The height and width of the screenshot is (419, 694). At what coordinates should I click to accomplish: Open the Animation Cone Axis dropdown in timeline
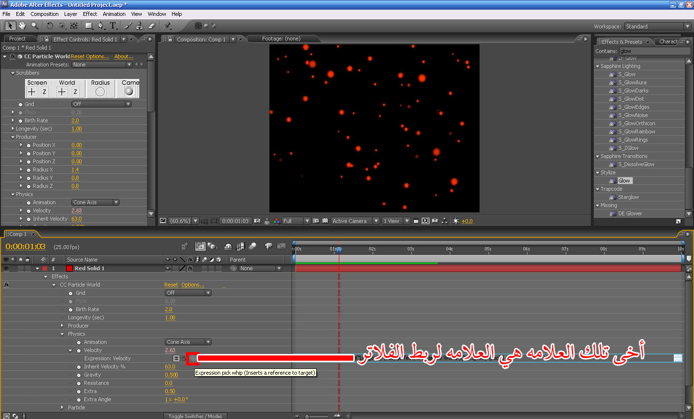click(188, 342)
